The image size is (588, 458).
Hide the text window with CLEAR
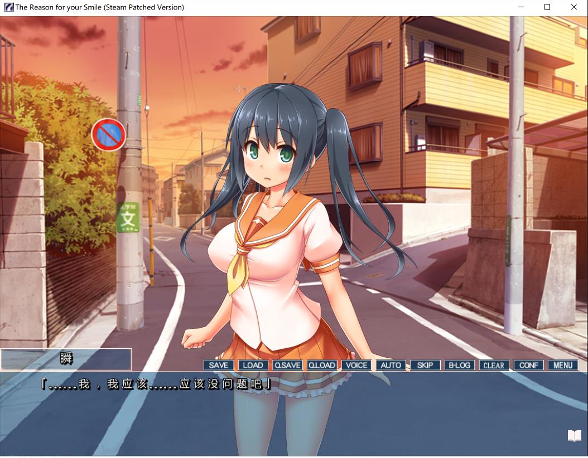[494, 366]
